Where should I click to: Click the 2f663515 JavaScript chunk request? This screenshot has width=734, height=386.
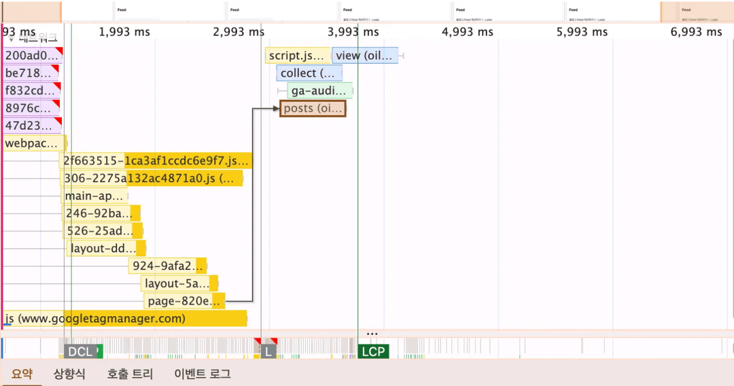[156, 161]
